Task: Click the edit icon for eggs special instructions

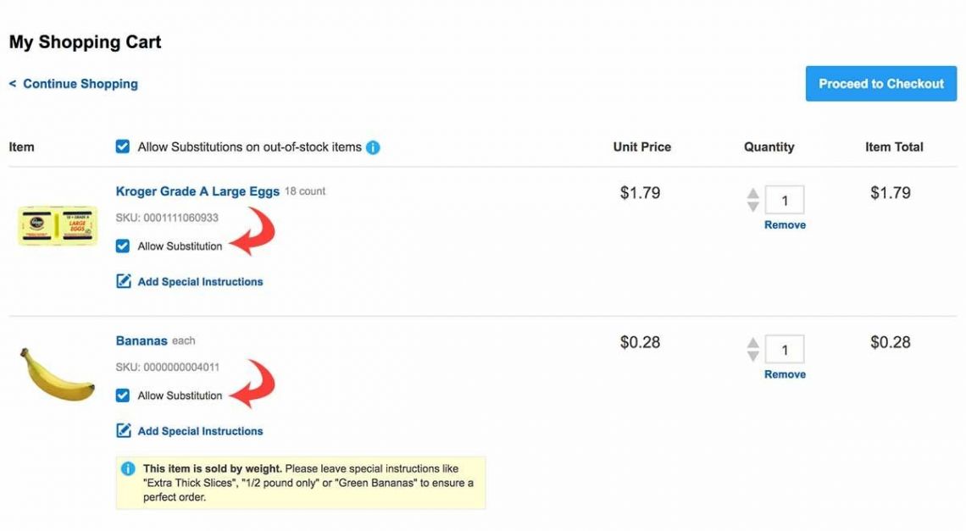Action: [123, 281]
